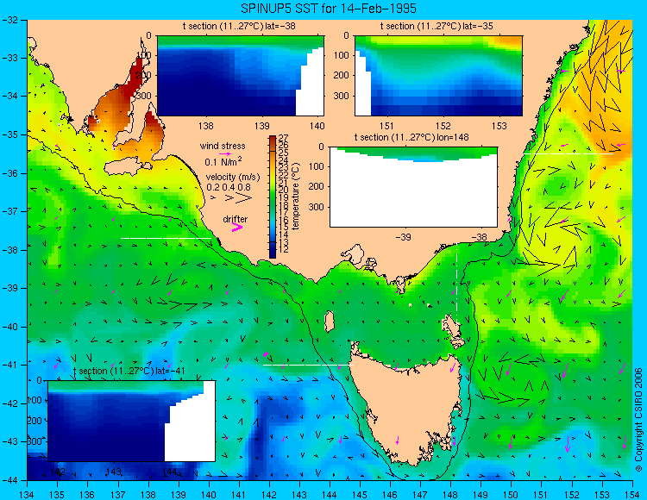Pick the dark red 27°C colorbar swatch
Screen dimensions: 647x500
click(273, 139)
